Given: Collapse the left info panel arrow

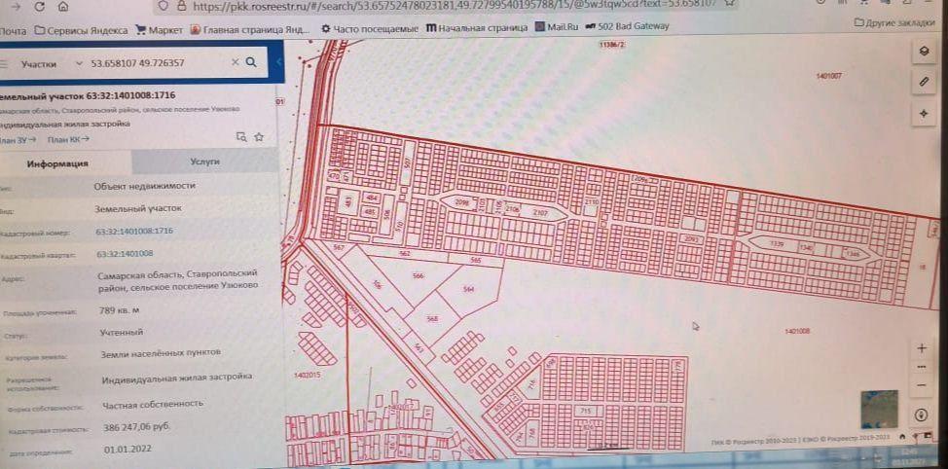Looking at the screenshot, I should pos(279,62).
